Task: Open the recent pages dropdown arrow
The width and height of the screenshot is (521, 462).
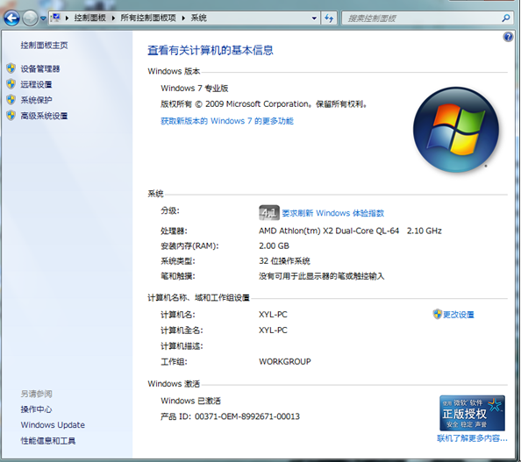Action: pos(43,18)
